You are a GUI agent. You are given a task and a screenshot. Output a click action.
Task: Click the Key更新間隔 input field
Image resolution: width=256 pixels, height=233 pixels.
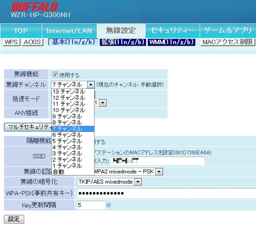pos(91,205)
